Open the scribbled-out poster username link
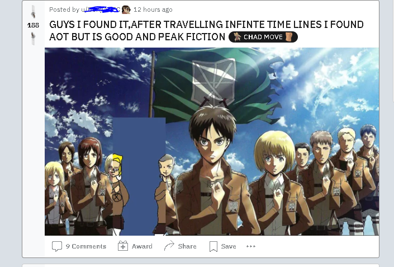This screenshot has height=267, width=394. [101, 10]
